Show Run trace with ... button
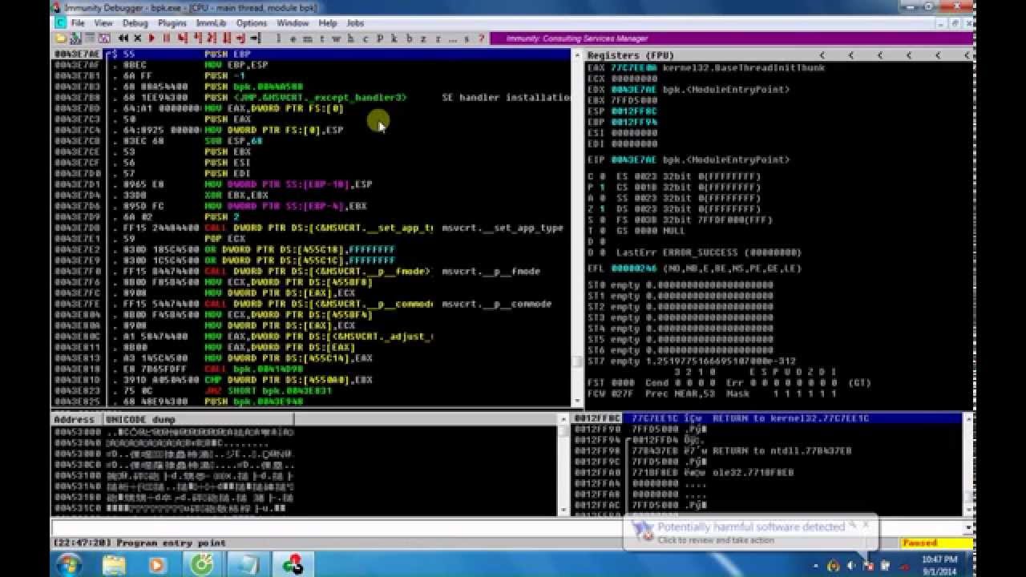This screenshot has width=1026, height=577. 453,38
